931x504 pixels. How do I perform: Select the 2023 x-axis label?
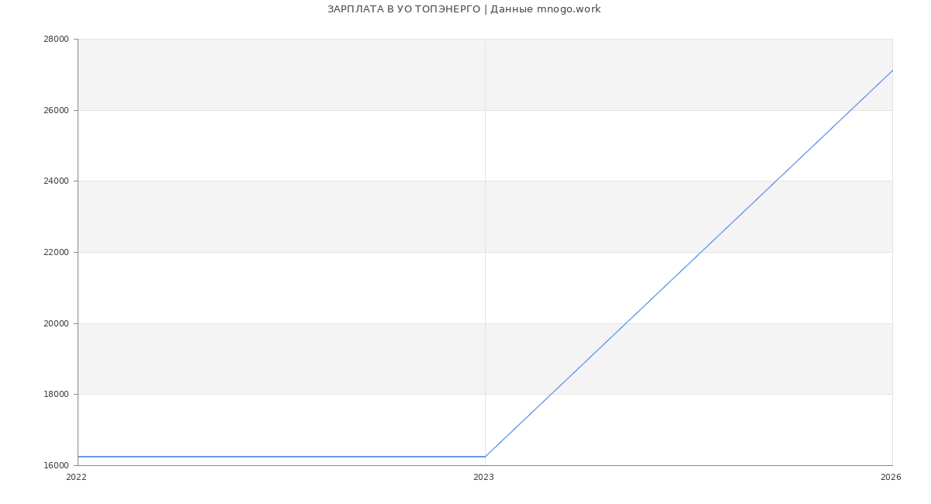click(x=483, y=478)
